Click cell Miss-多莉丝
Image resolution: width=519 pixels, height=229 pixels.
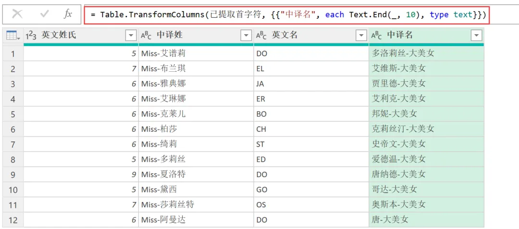coord(196,159)
